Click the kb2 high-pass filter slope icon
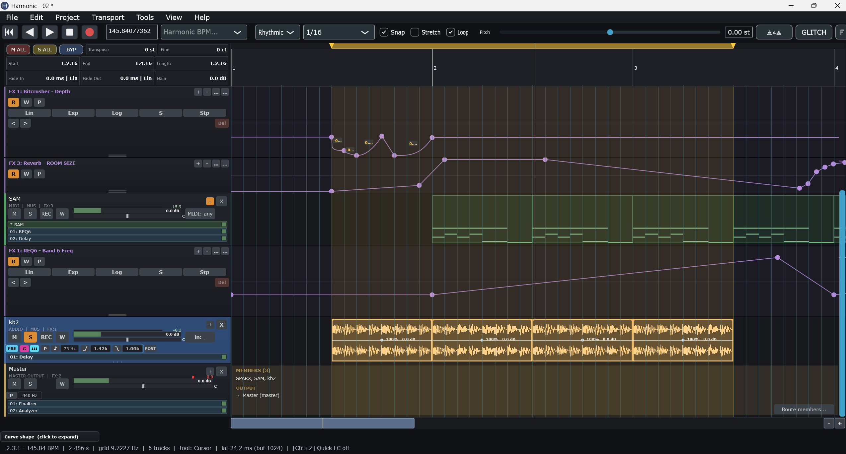The width and height of the screenshot is (846, 454). click(x=85, y=349)
